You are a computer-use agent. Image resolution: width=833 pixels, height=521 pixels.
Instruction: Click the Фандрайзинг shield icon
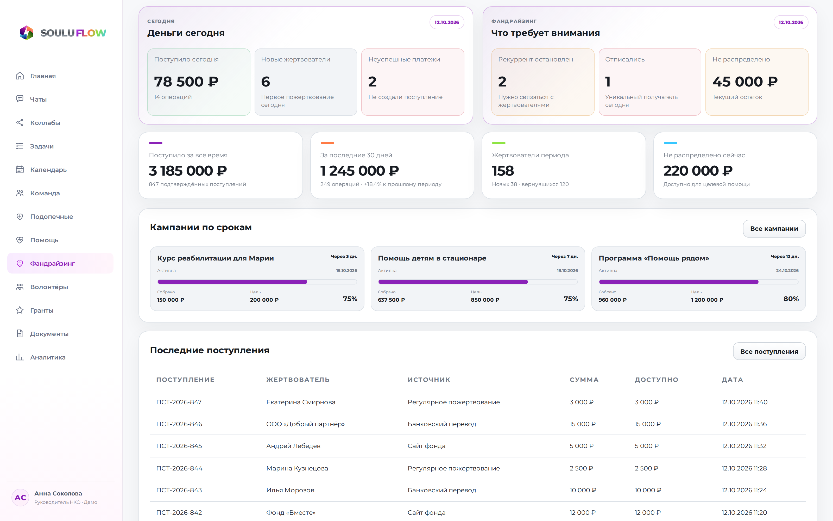[20, 263]
